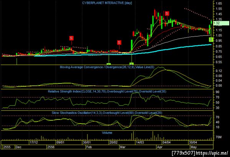Click the Mar month label
This screenshot has height=157, width=230.
pos(123,147)
